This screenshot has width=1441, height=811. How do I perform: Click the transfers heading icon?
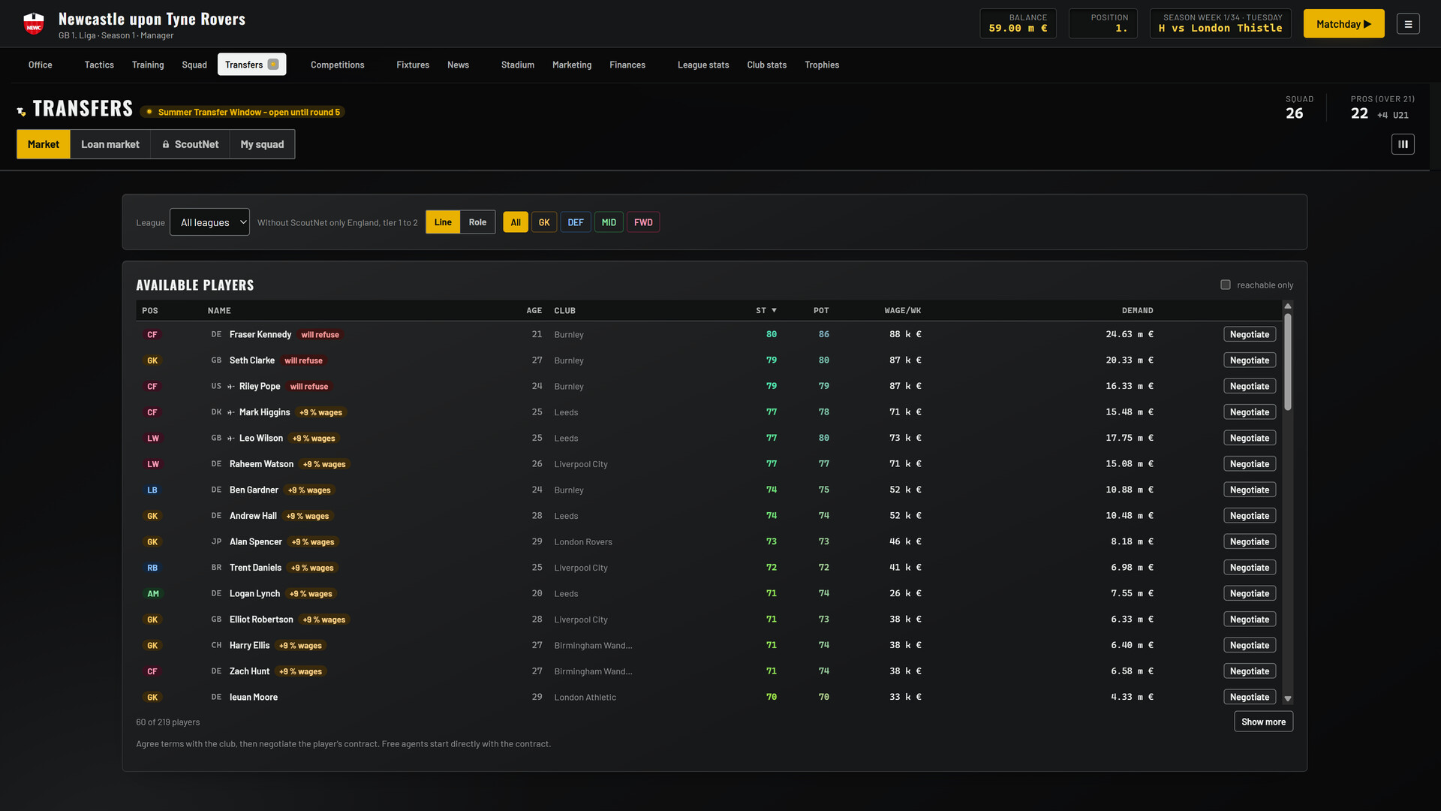(x=21, y=111)
